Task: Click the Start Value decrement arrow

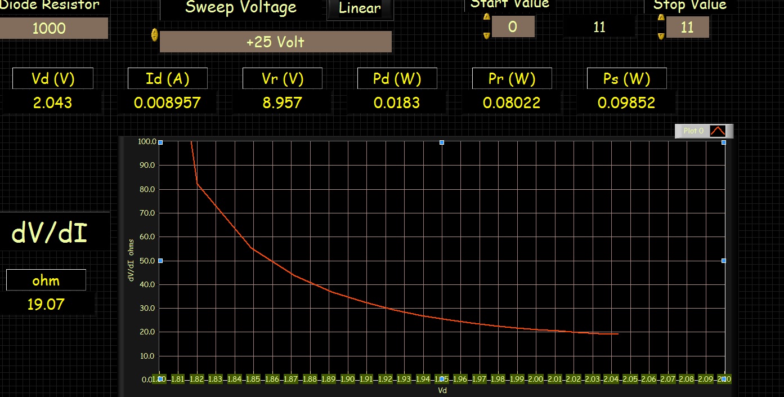Action: pos(487,35)
